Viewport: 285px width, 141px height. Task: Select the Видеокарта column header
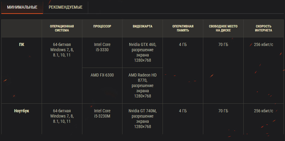[x=142, y=27]
